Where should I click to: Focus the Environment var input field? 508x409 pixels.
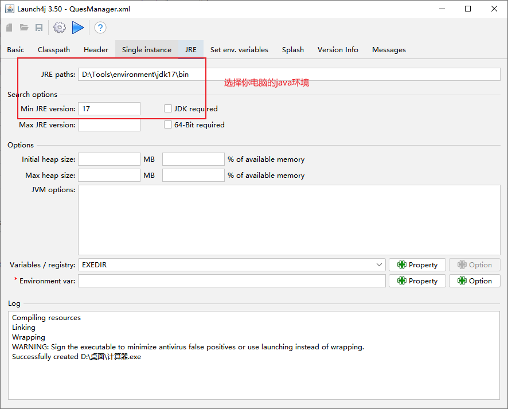pos(232,281)
